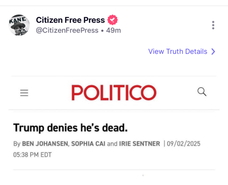The width and height of the screenshot is (228, 185).
Task: Click the word and between author names
Action: pos(112,144)
